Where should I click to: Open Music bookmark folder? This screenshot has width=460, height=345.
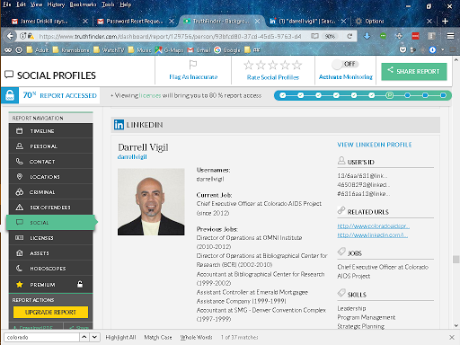point(140,50)
